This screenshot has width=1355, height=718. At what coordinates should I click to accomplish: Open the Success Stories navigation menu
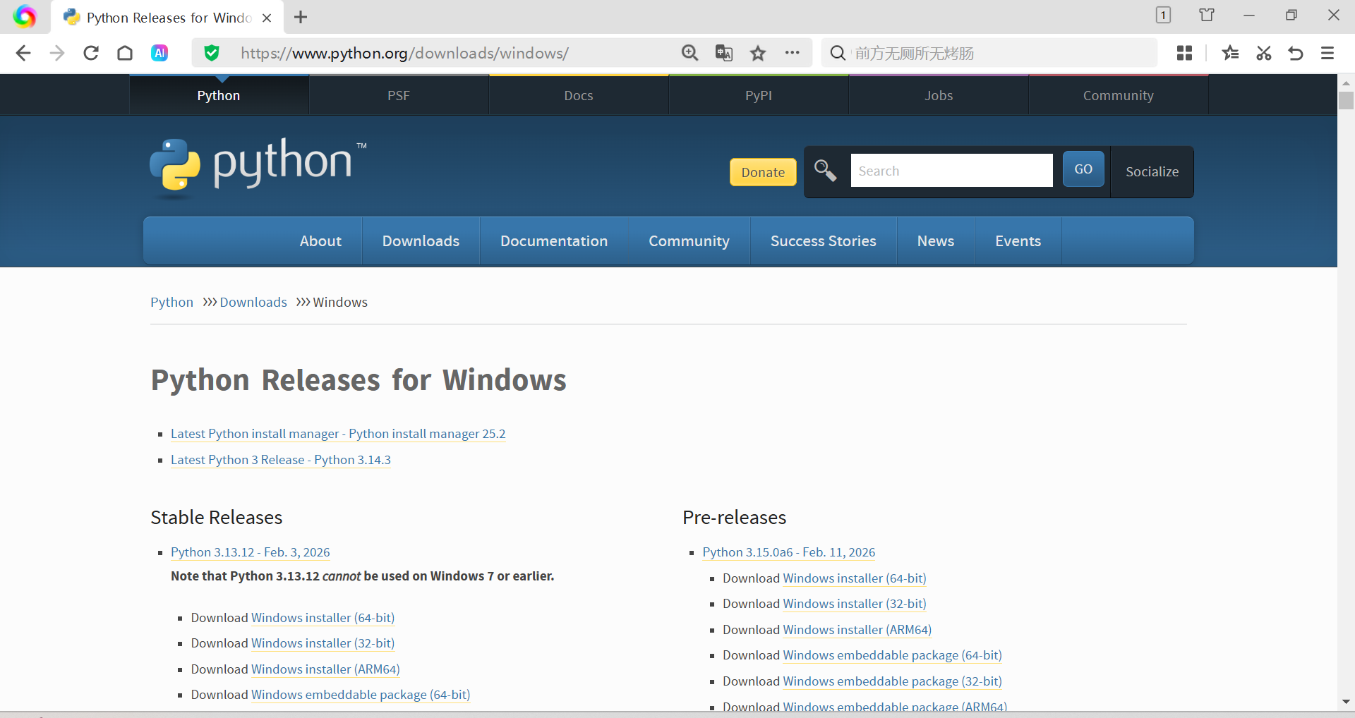point(824,241)
